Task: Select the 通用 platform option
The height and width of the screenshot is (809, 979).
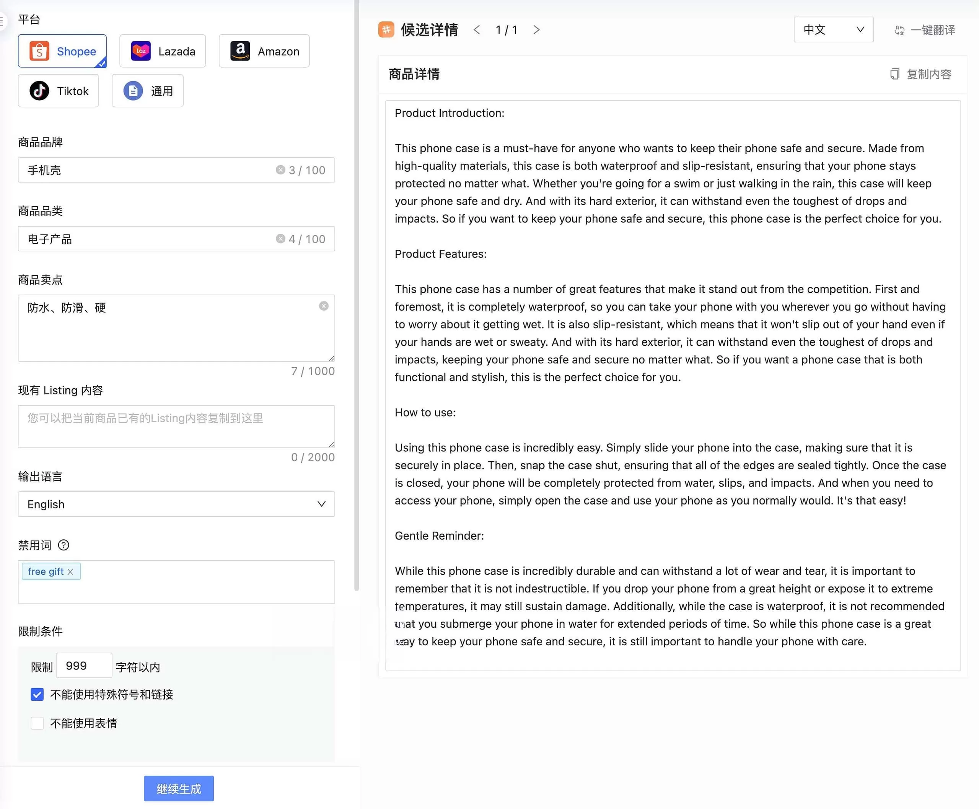Action: tap(147, 91)
